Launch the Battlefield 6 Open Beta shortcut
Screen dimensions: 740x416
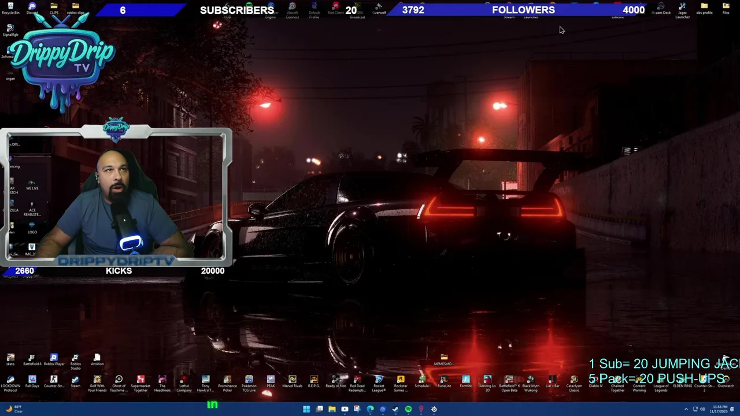509,384
